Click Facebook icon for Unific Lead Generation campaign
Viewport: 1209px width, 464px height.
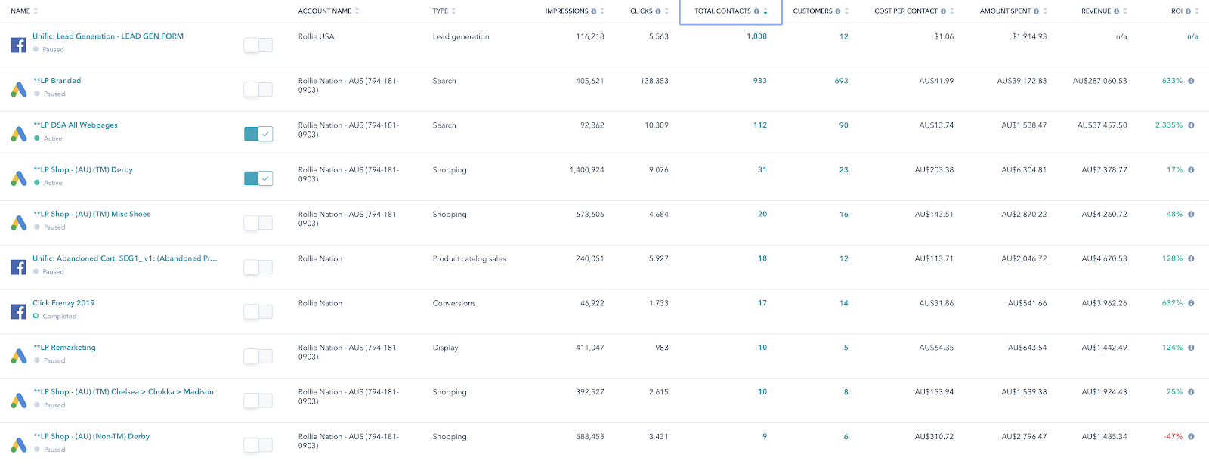18,45
